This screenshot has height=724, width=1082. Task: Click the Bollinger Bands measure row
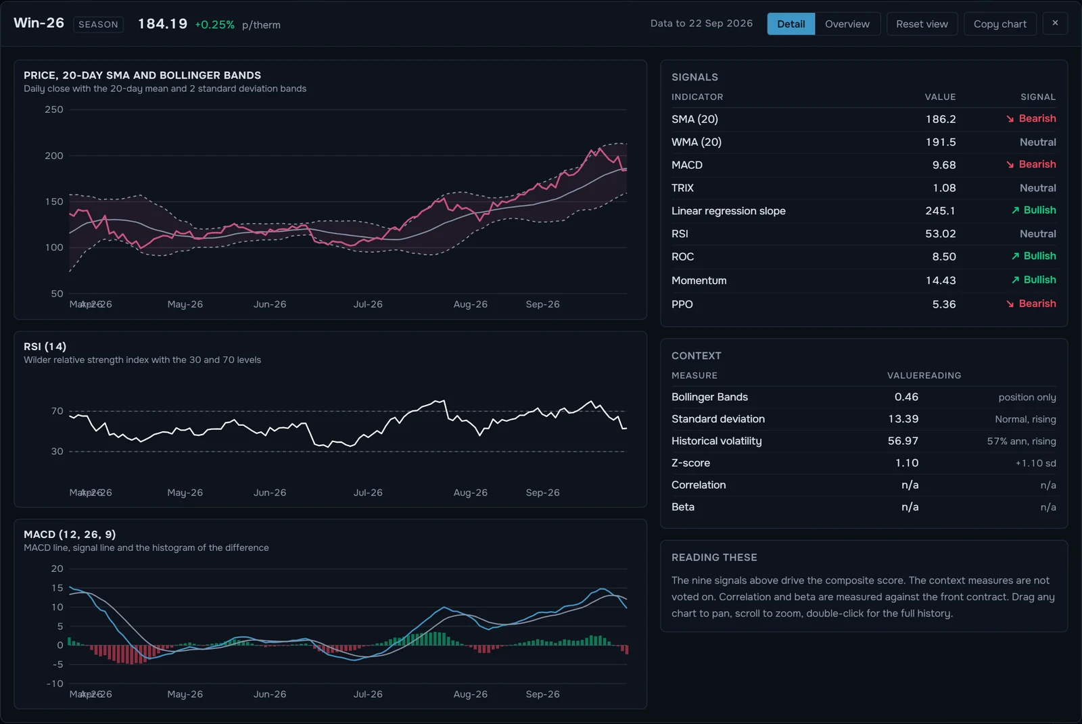click(864, 397)
